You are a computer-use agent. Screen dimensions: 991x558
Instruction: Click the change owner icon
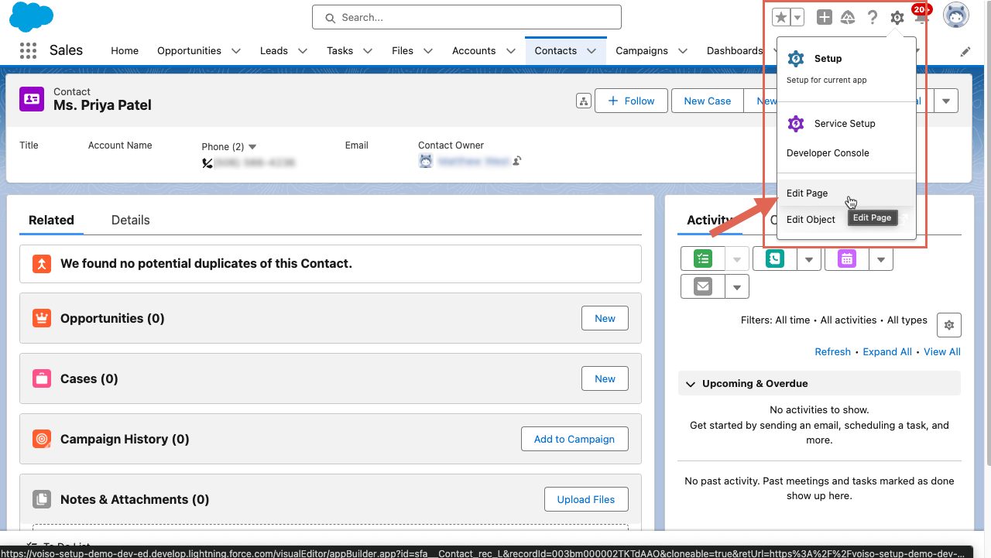[x=516, y=161]
